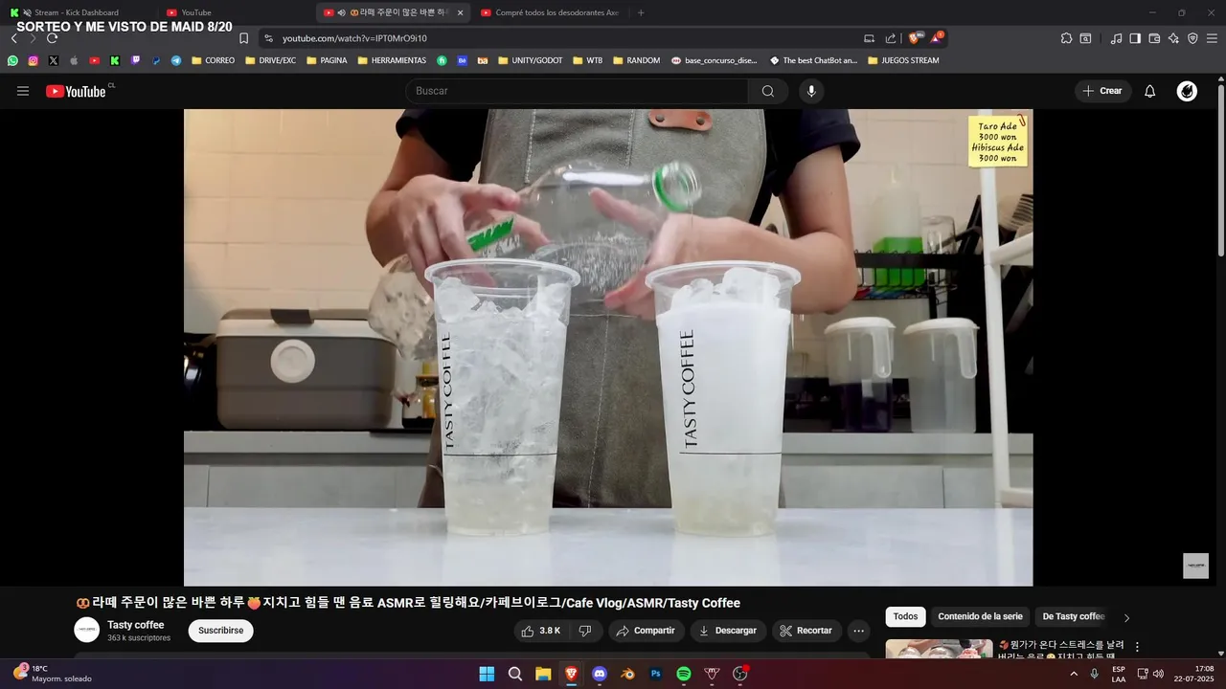This screenshot has width=1226, height=689.
Task: Open X (Twitter) bookmark icon
Action: [53, 60]
